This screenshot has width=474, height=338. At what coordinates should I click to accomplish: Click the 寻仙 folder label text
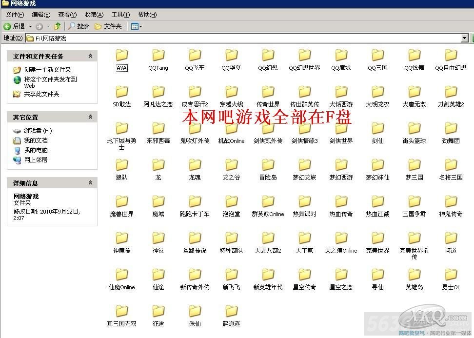(x=377, y=287)
